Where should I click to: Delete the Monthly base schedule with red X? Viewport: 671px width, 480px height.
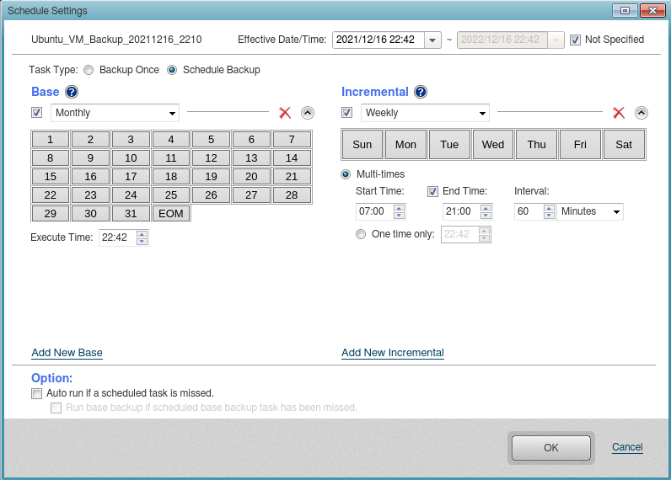(285, 113)
